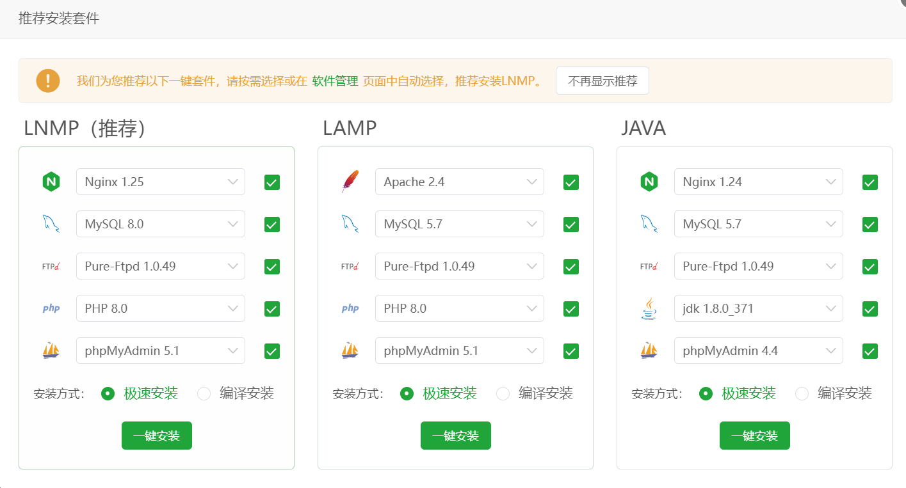Open the jdk 1.8.0_371 dropdown
The height and width of the screenshot is (488, 906).
coord(759,308)
